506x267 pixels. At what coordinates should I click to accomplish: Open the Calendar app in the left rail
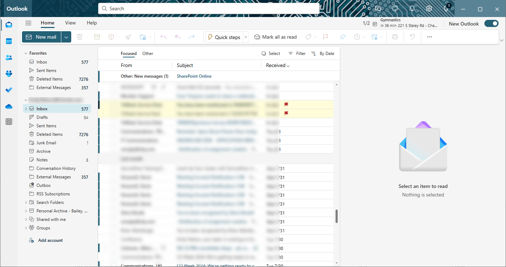[x=9, y=41]
